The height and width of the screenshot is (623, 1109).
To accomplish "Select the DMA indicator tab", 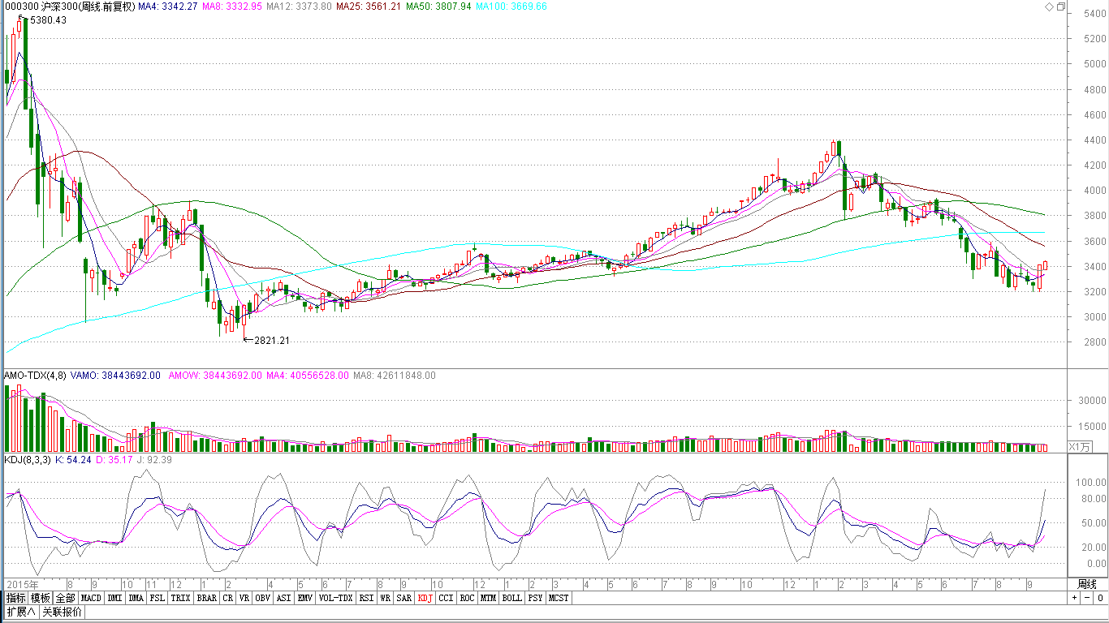I will (136, 599).
